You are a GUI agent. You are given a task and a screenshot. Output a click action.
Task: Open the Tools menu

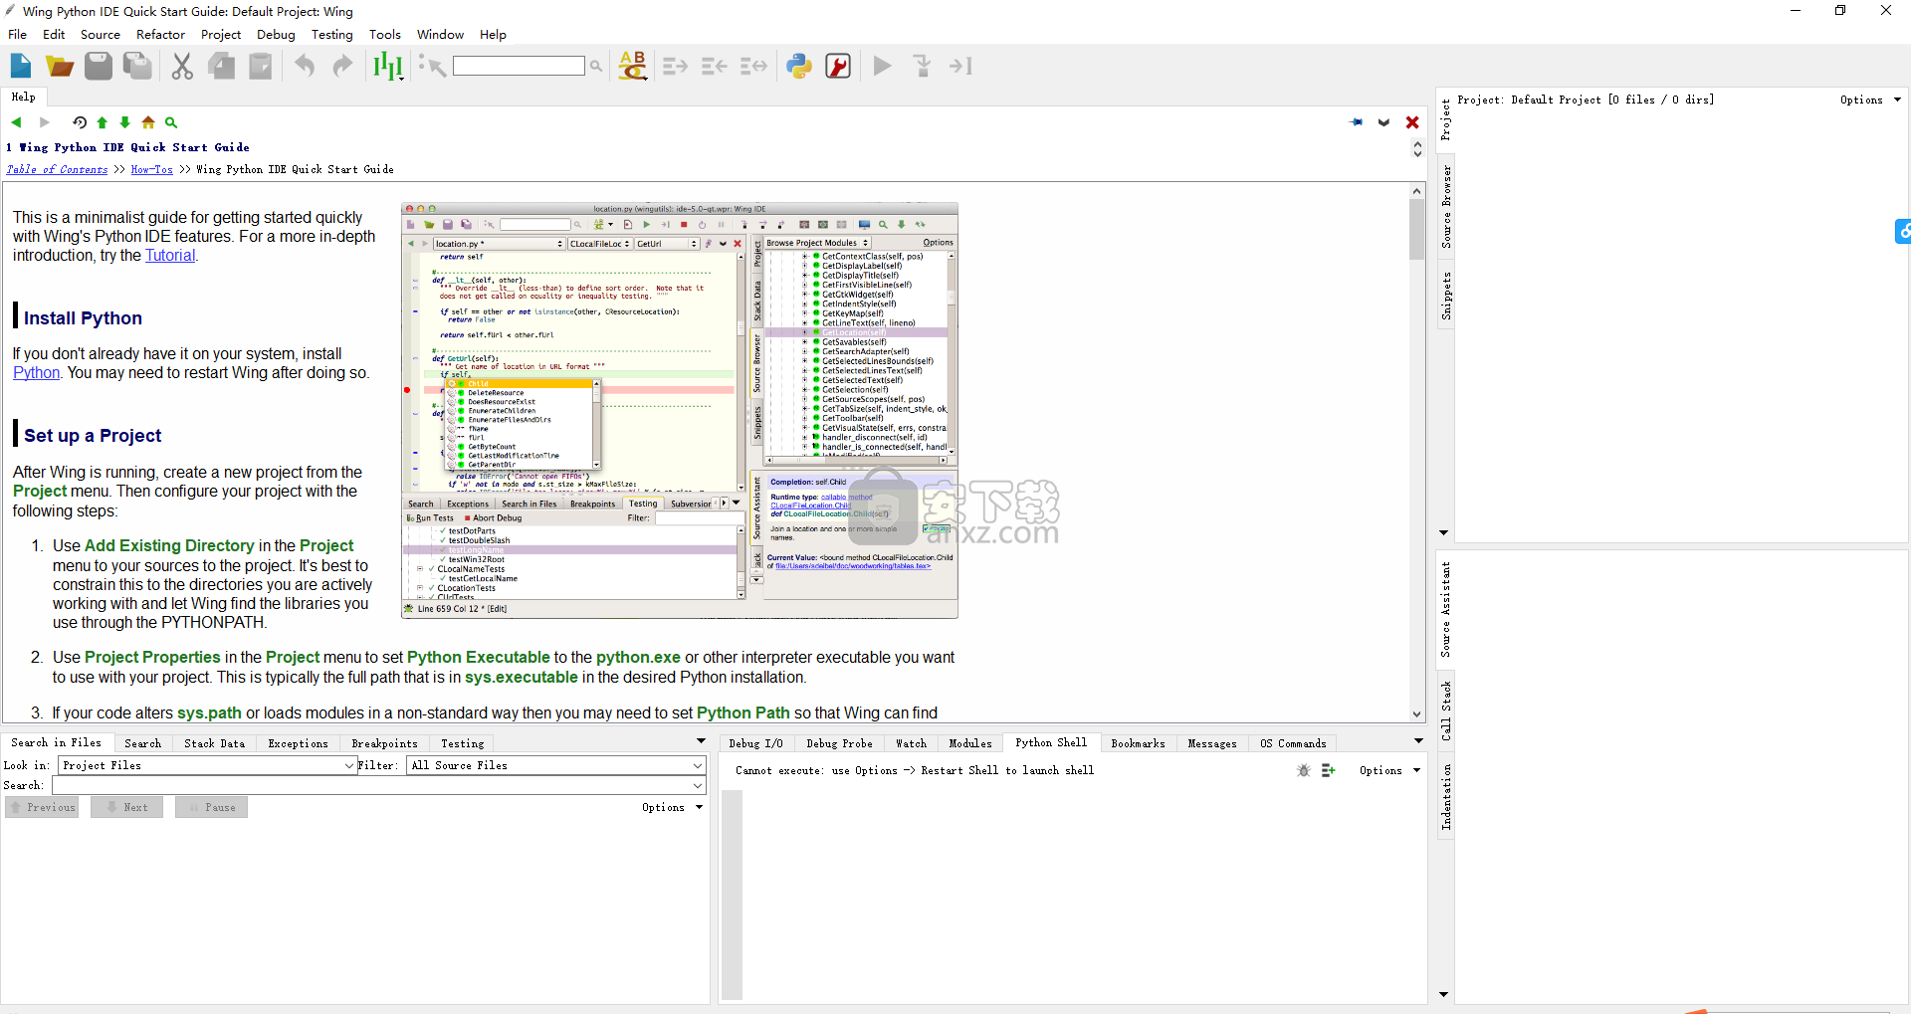click(385, 34)
